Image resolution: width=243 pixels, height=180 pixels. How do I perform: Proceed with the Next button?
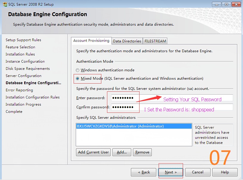171,172
